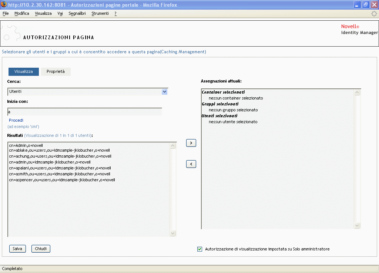379x273 pixels.
Task: Click Gruppi selezionati heading
Action: click(220, 104)
